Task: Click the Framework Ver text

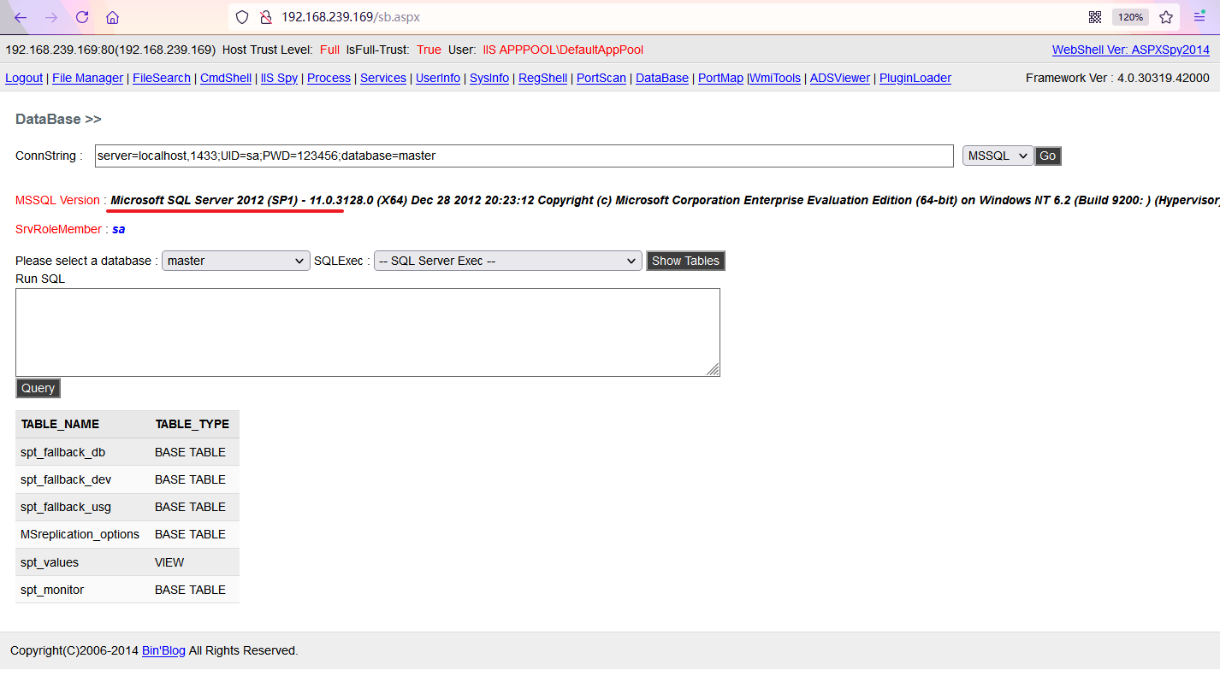Action: pyautogui.click(x=1117, y=78)
